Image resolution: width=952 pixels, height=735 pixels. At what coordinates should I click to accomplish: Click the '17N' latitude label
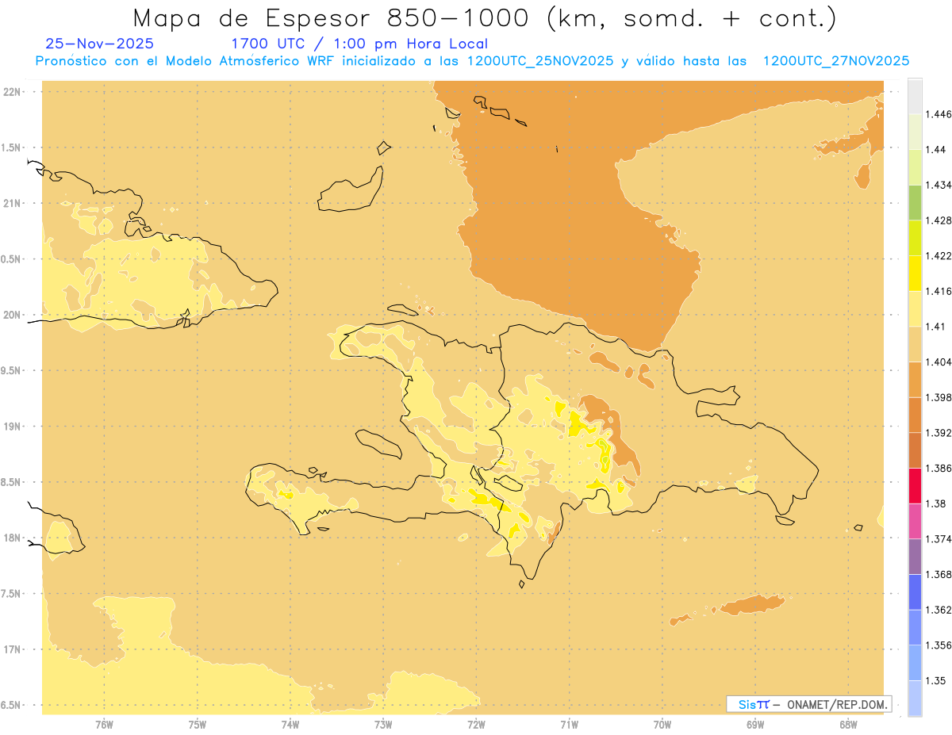(x=11, y=649)
